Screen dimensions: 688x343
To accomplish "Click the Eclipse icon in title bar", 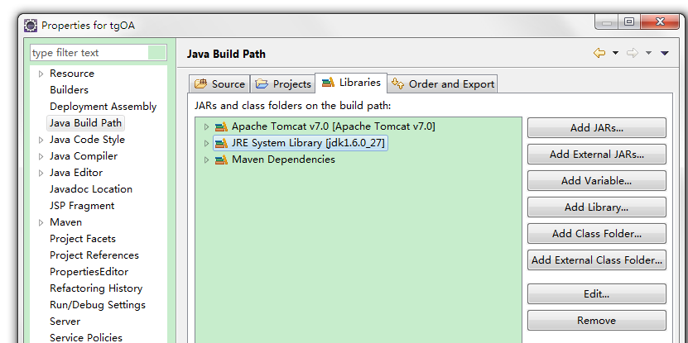I will (31, 26).
